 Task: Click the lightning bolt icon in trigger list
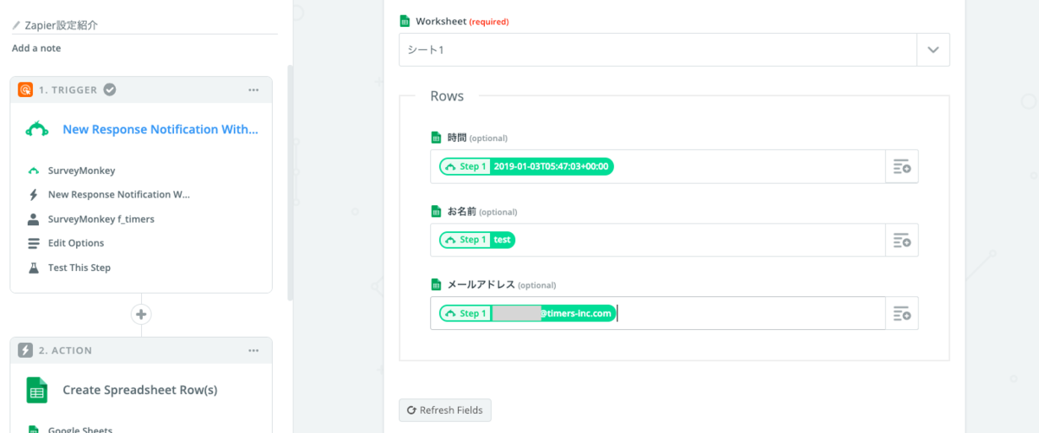click(34, 195)
